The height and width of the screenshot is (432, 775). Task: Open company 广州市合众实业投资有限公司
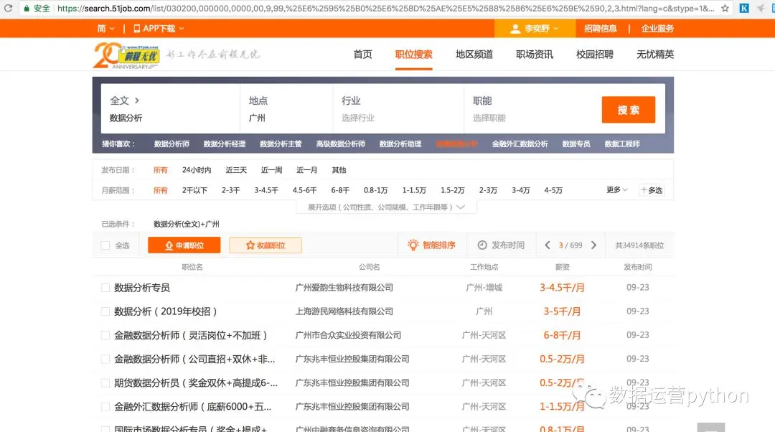coord(348,335)
